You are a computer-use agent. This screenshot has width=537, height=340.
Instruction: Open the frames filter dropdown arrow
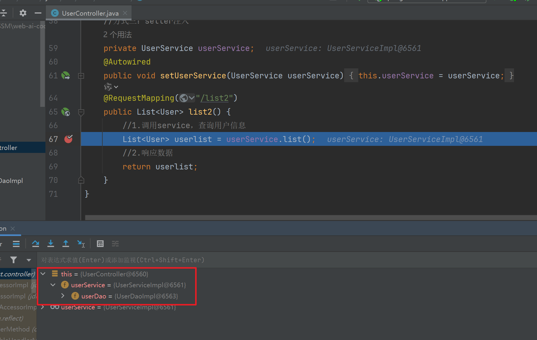pyautogui.click(x=29, y=260)
